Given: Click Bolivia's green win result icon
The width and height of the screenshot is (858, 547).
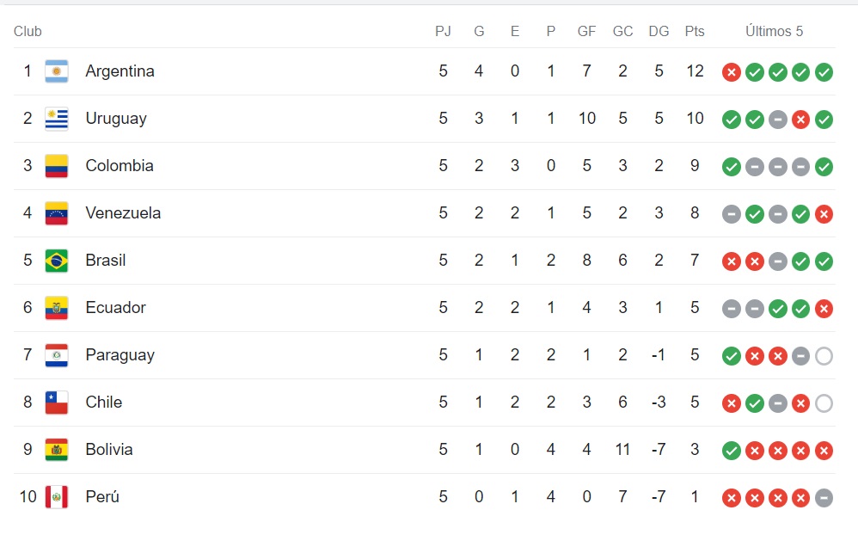Looking at the screenshot, I should tap(732, 451).
